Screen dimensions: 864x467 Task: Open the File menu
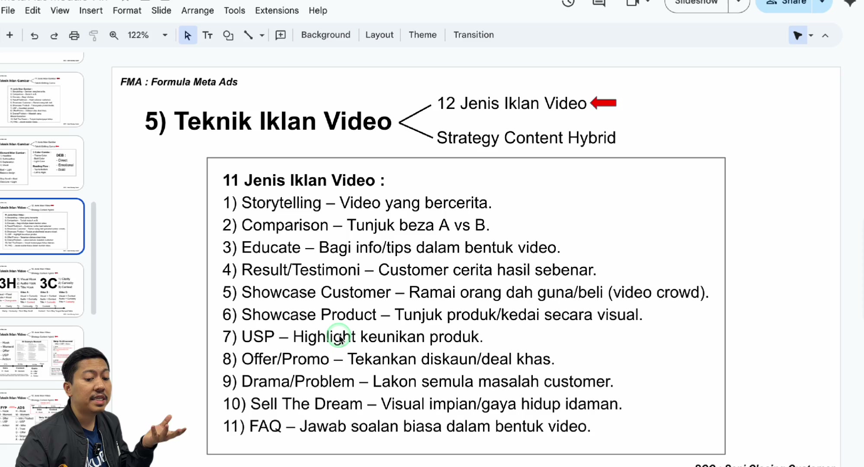(x=8, y=10)
